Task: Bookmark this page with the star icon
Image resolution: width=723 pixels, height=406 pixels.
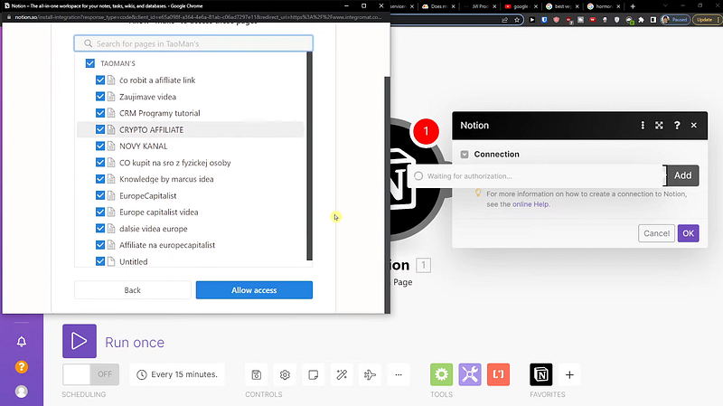Action: [517, 20]
